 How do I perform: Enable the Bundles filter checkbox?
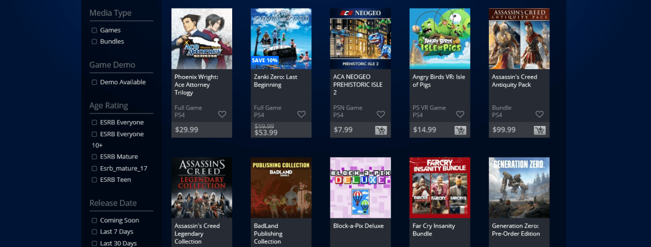coord(94,42)
